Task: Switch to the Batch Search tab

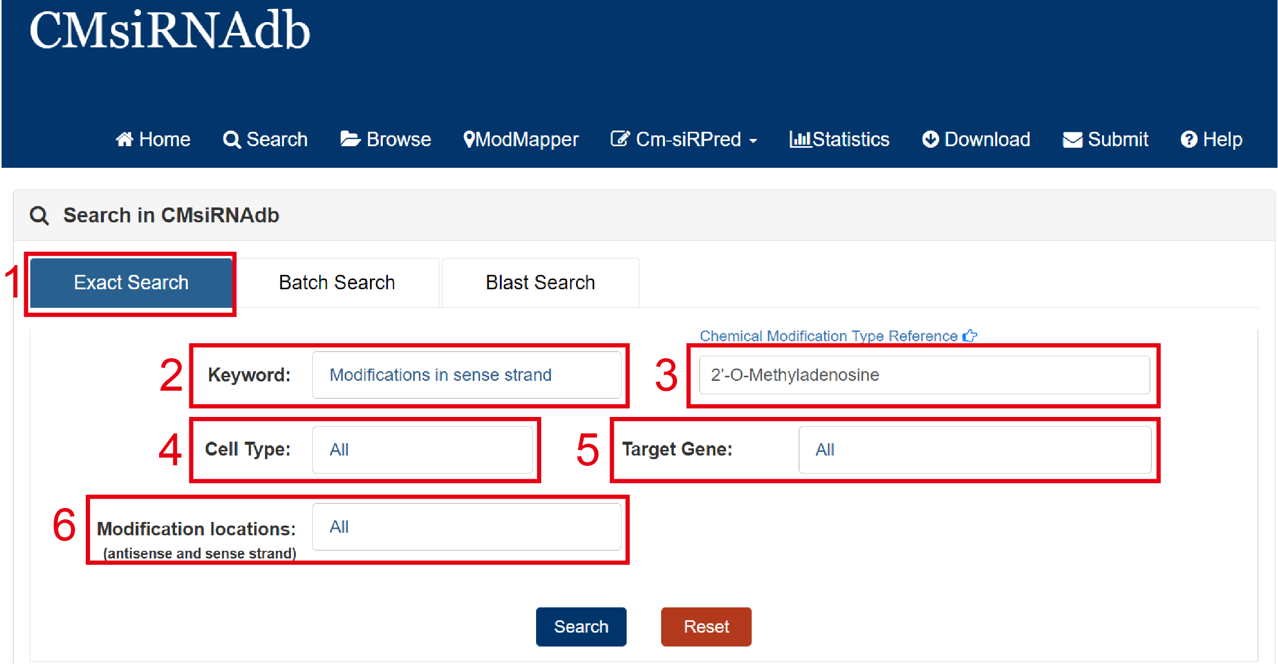Action: [337, 283]
